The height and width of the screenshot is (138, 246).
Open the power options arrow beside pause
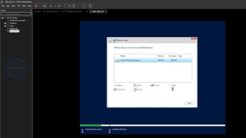tap(39, 6)
